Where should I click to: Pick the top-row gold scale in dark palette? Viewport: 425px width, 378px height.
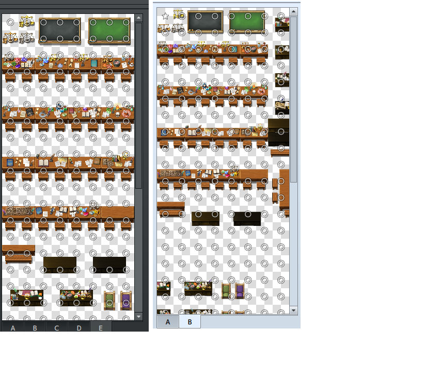click(x=27, y=22)
